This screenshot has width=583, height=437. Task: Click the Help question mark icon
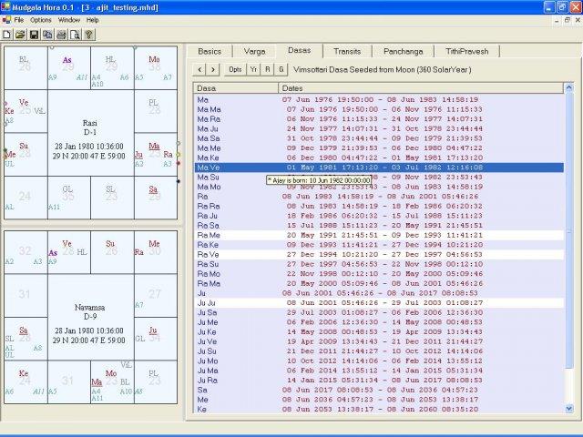coord(88,35)
